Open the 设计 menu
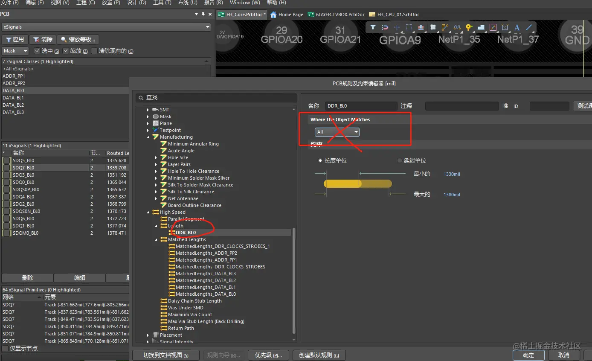Image resolution: width=592 pixels, height=361 pixels. pos(136,3)
